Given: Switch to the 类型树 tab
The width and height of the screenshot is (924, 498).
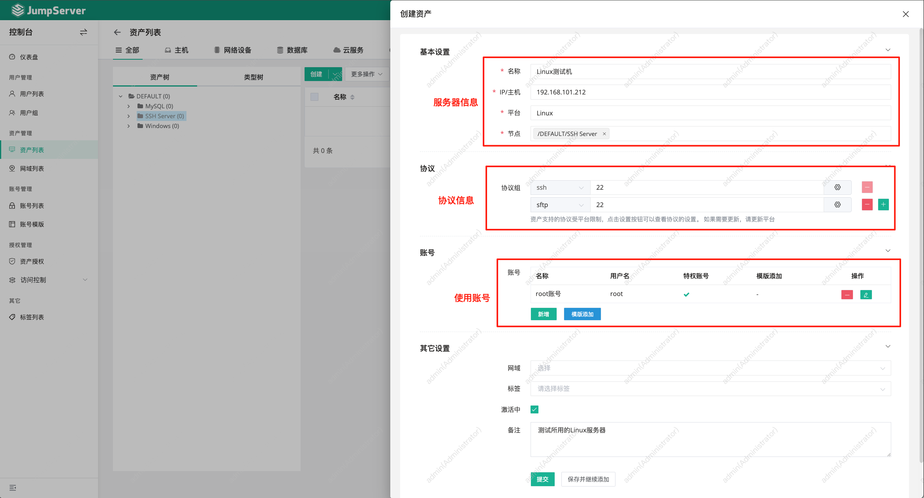Looking at the screenshot, I should pyautogui.click(x=253, y=77).
